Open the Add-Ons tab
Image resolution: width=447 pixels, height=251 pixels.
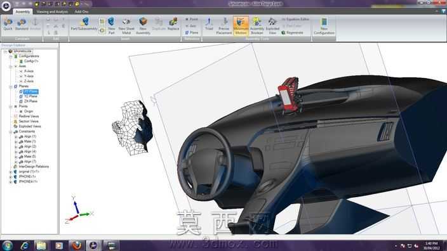coord(81,11)
